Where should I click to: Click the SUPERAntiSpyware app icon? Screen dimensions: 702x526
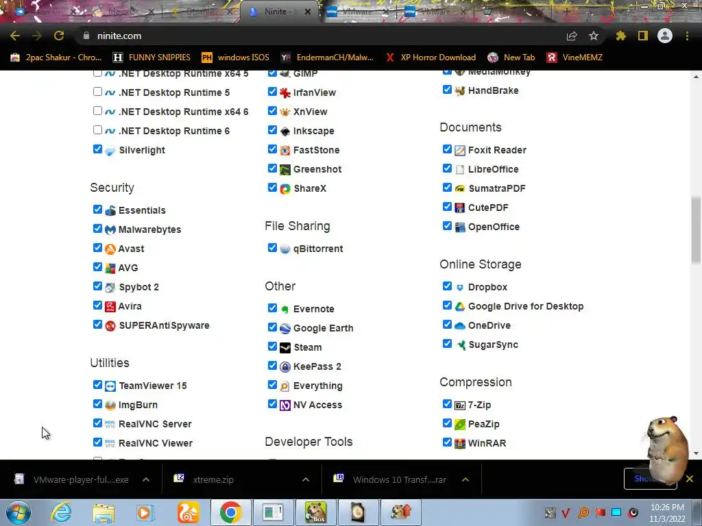(x=110, y=326)
